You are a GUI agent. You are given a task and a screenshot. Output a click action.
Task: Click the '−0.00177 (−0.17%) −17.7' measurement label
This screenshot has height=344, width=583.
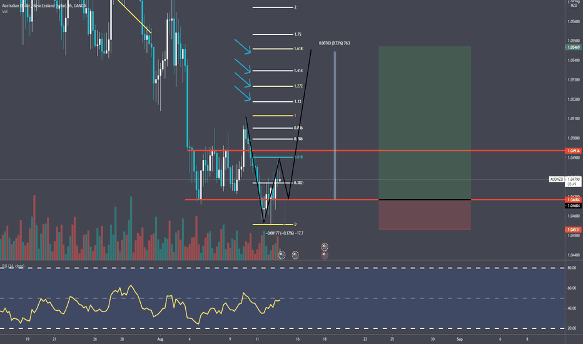coord(285,233)
